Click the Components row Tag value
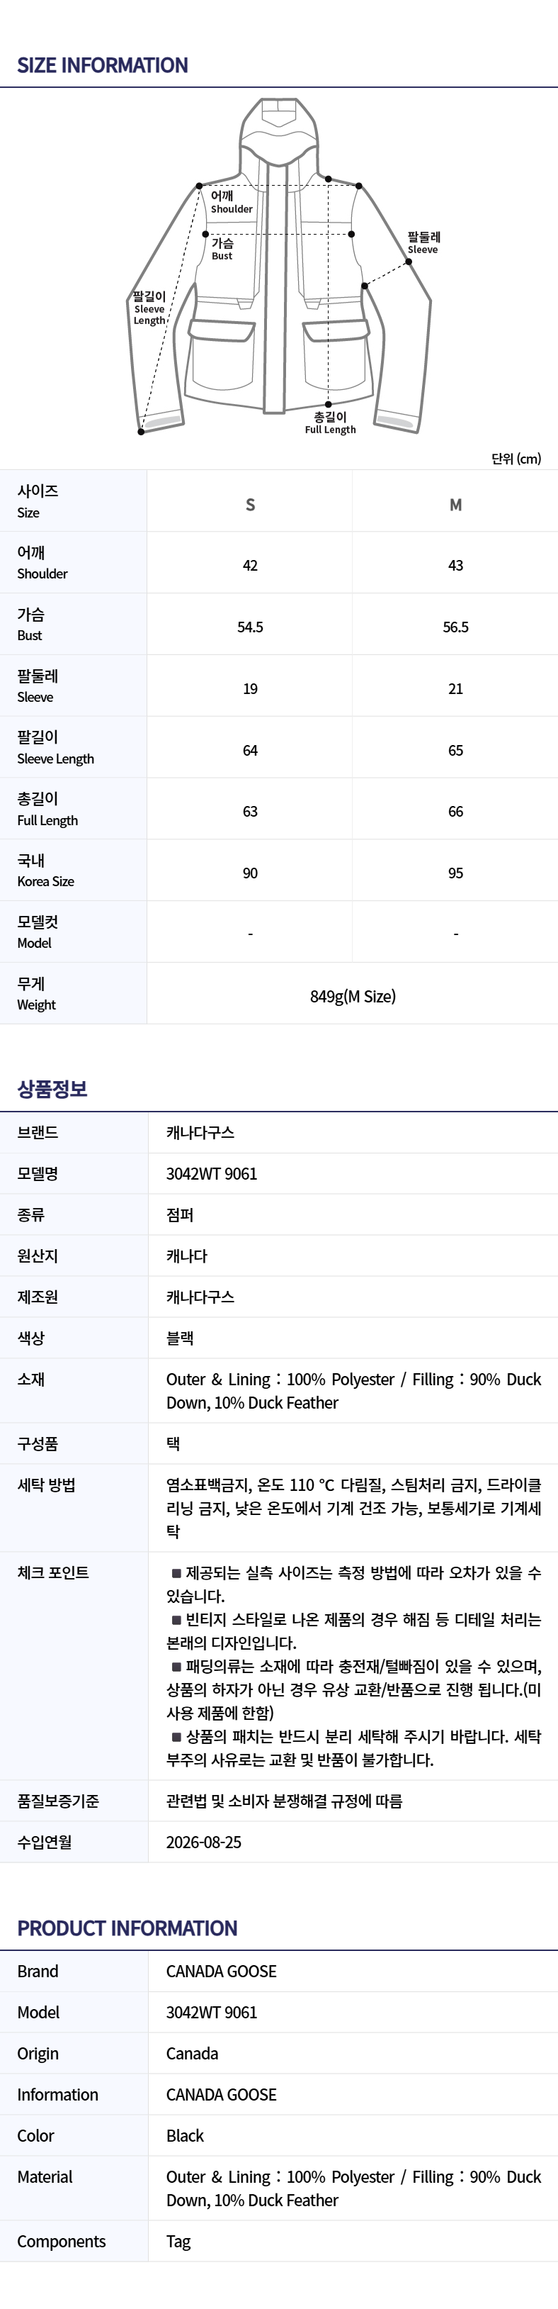Image resolution: width=558 pixels, height=2309 pixels. pos(178,2242)
